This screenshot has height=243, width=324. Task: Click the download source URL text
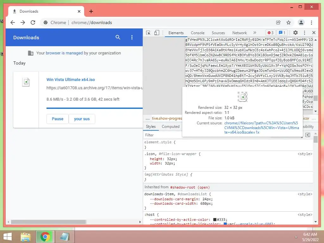94,88
